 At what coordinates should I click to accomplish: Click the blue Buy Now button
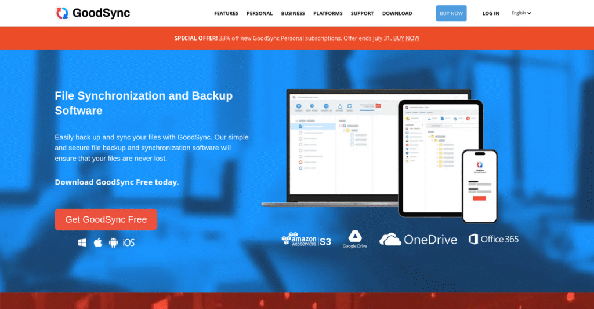[451, 13]
